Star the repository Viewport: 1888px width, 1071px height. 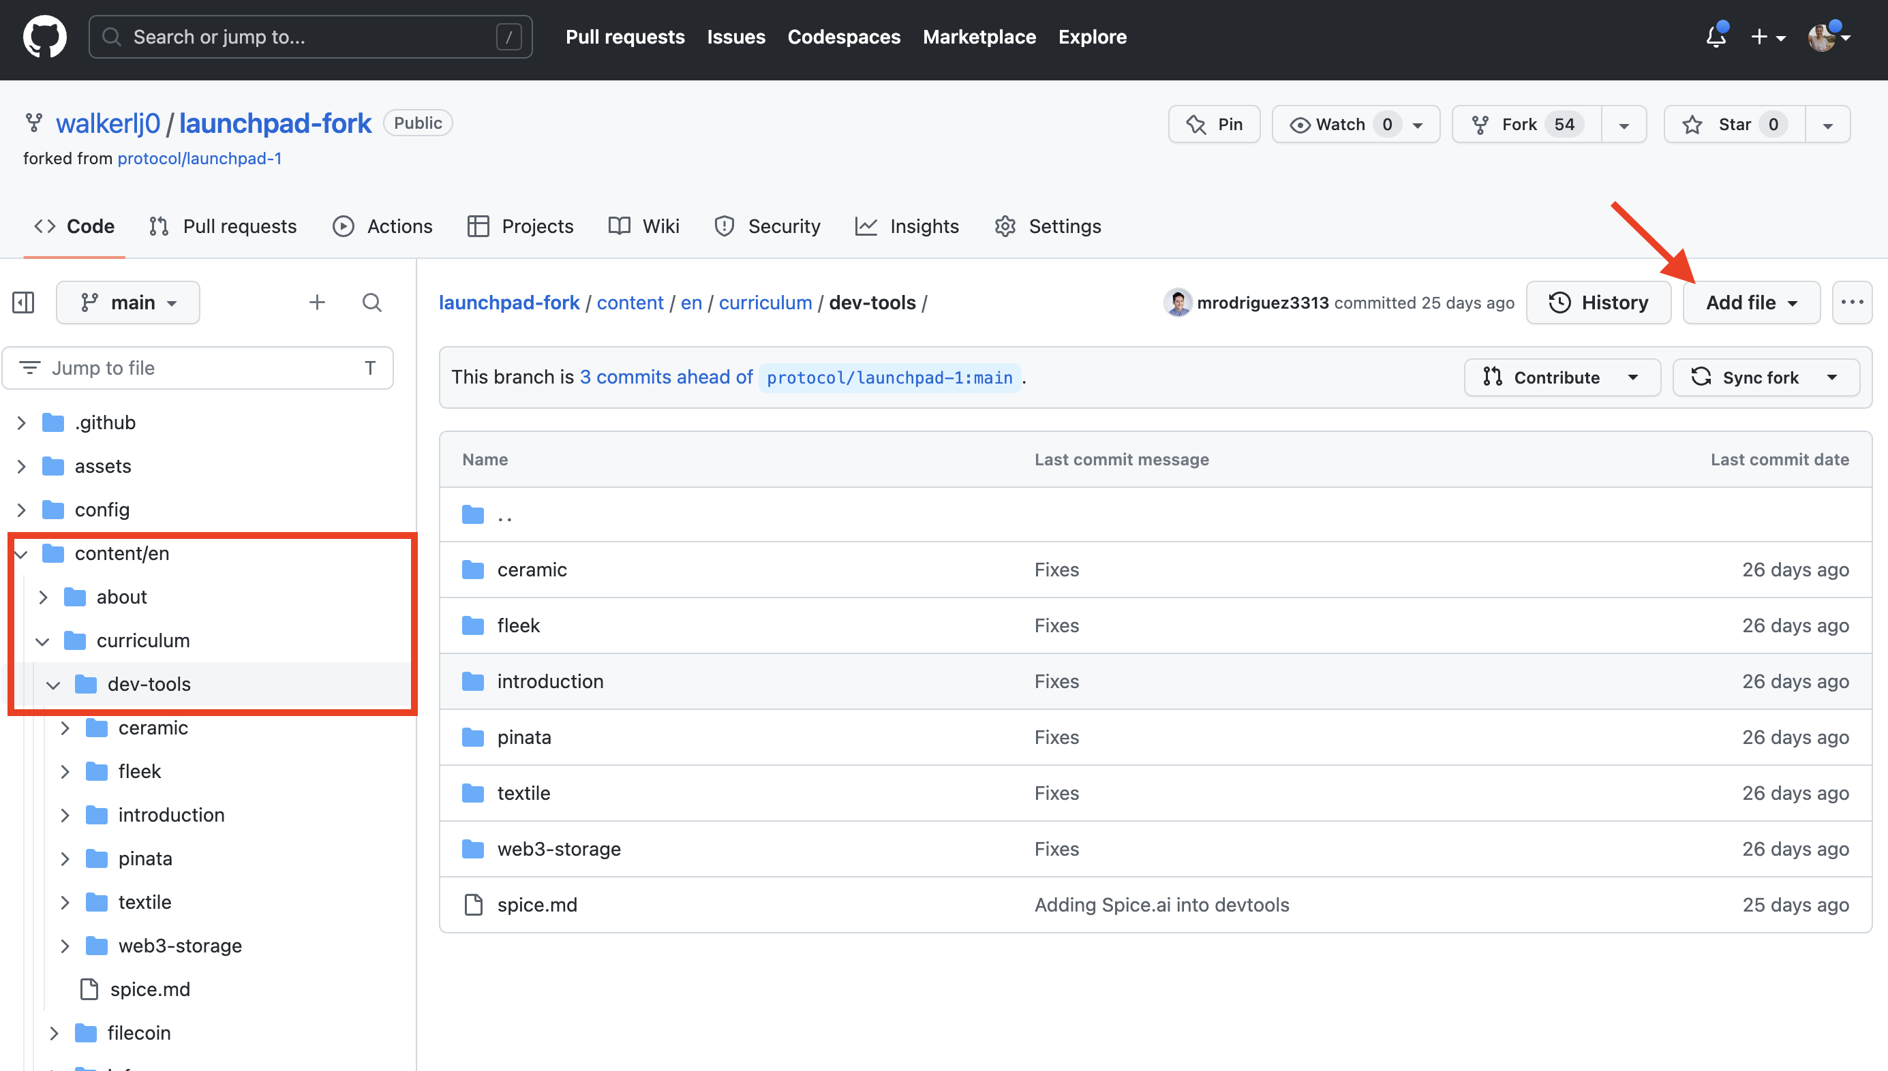pos(1734,124)
